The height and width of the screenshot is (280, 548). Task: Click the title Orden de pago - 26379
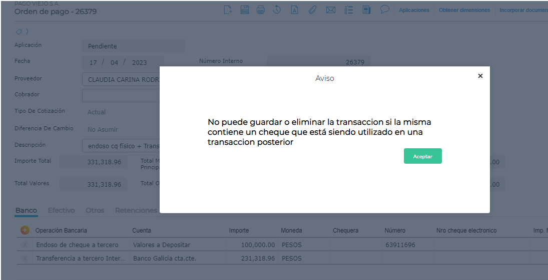tap(56, 11)
